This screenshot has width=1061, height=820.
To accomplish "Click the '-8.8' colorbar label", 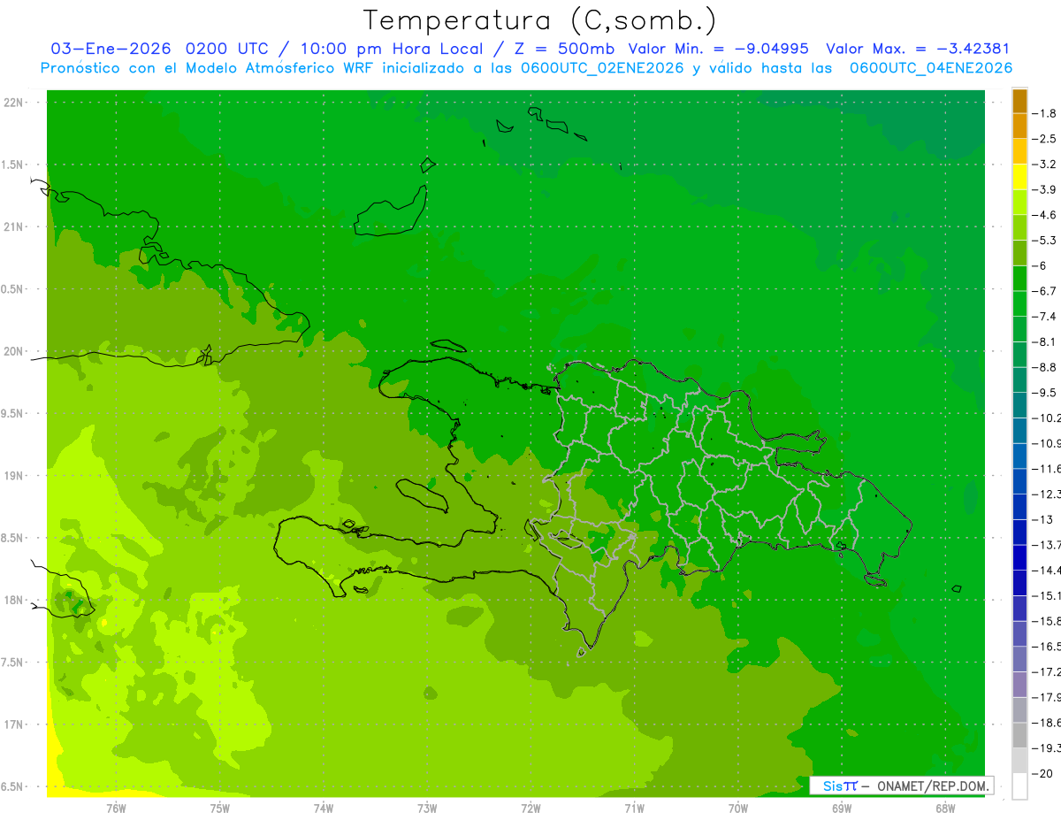I will pos(1045,366).
